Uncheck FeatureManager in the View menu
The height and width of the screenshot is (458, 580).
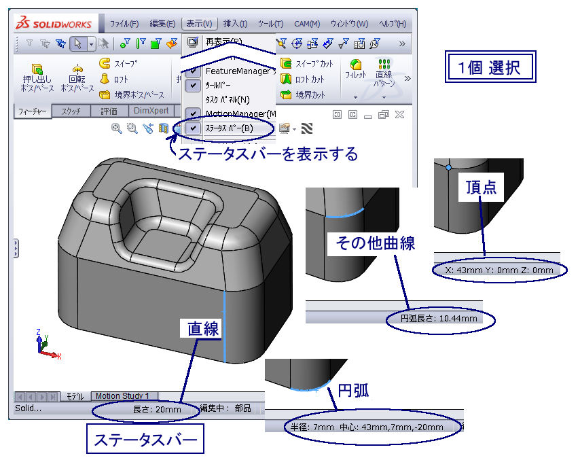(x=193, y=71)
